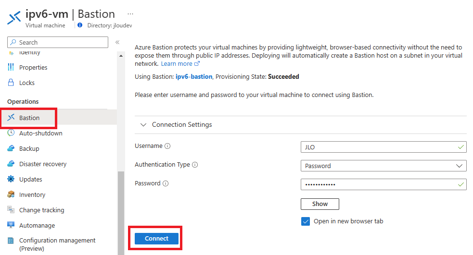Open Change tracking page
473x255 pixels.
point(42,210)
